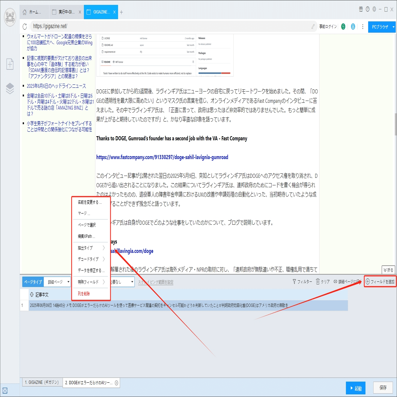Screen dimensions: 397x397
Task: Switch to the 1. GIGAZINE（ギガジン） bottom tab
Action: click(42, 382)
